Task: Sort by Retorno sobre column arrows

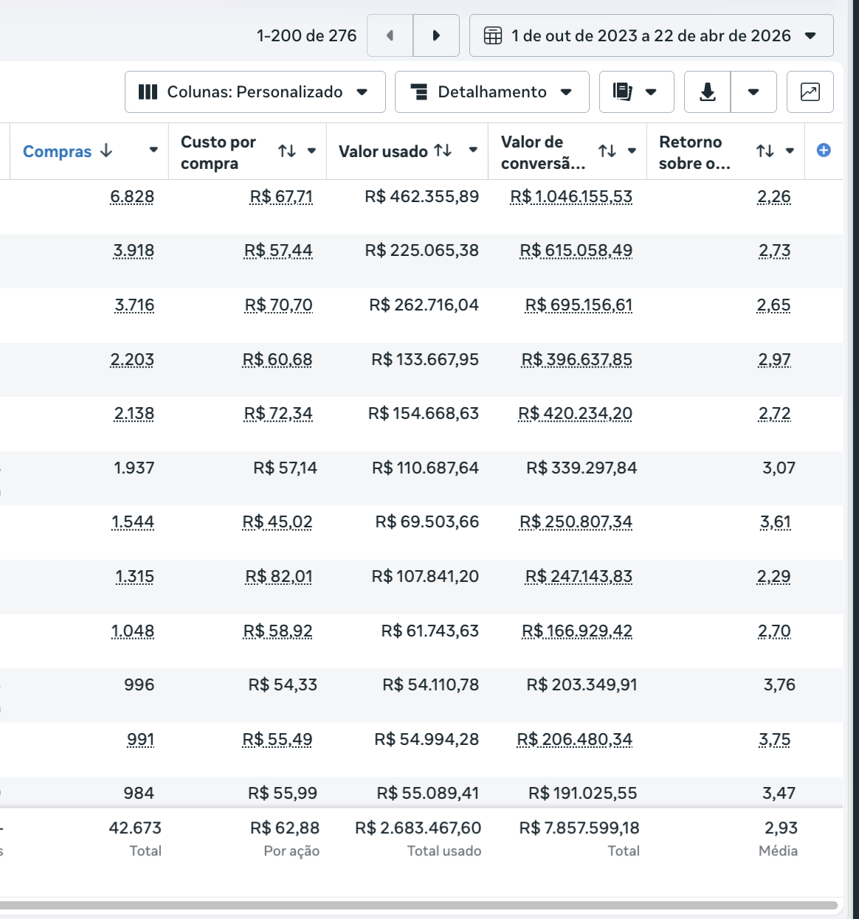Action: [765, 150]
